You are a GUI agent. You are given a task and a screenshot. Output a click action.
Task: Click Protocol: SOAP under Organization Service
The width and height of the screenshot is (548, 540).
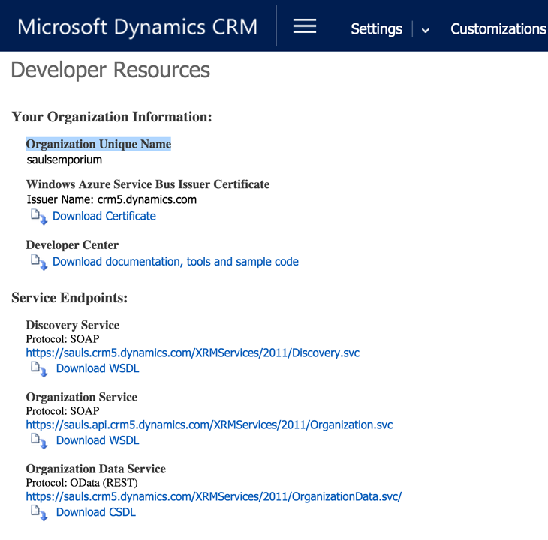coord(62,411)
